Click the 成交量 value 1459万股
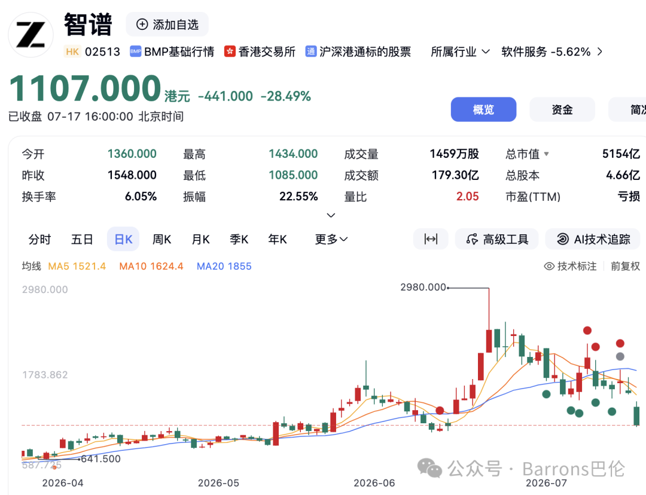This screenshot has height=495, width=646. point(454,154)
